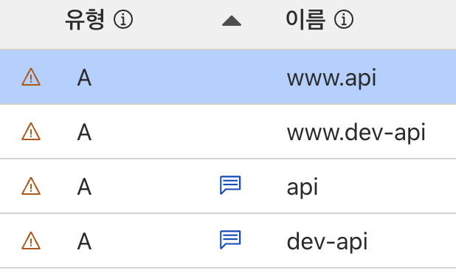Click the info icon next to 유형 header
Screen dimensions: 456x273
tap(123, 20)
